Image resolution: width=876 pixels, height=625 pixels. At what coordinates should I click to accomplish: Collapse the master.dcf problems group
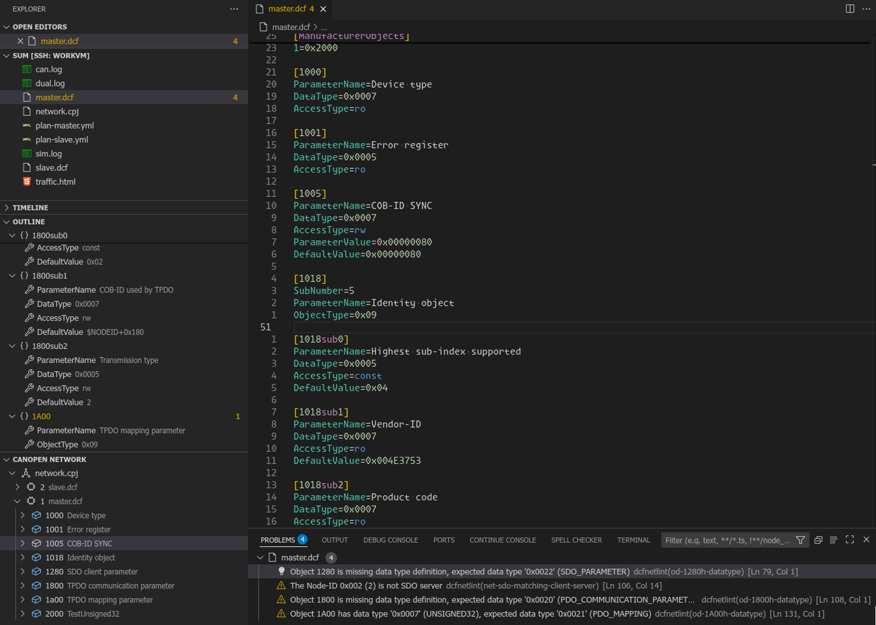260,558
